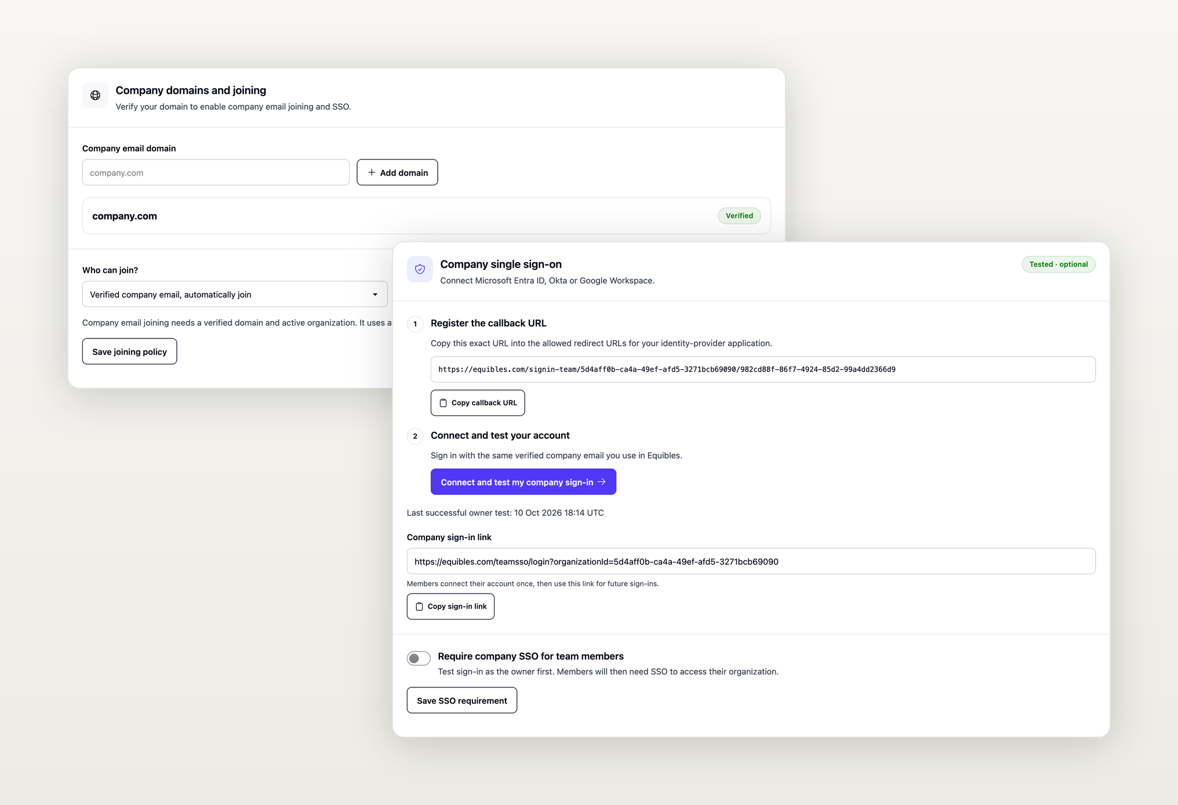Image resolution: width=1178 pixels, height=805 pixels.
Task: Click the clipboard icon in Copy sign-in link
Action: point(419,606)
